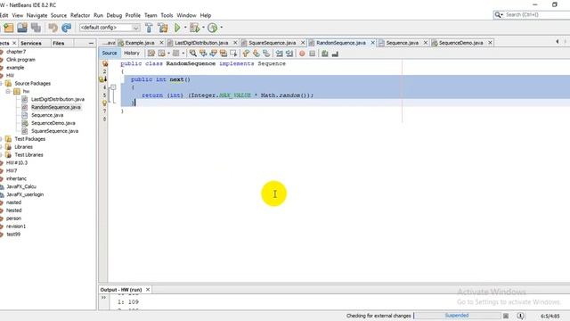Click the New Project toolbar icon
The width and height of the screenshot is (570, 321).
pos(8,28)
